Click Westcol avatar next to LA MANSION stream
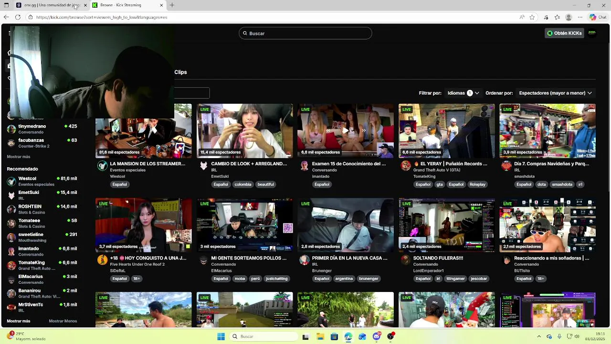The height and width of the screenshot is (344, 611). point(102,166)
